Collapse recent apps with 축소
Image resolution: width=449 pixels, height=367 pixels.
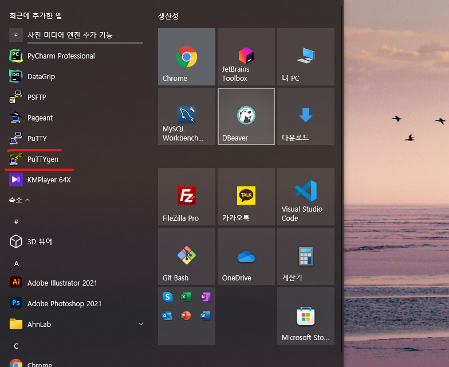pos(19,200)
